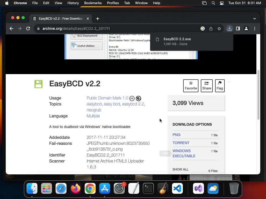266x199 pixels.
Task: Share this page via toolbar icon
Action: click(x=211, y=29)
